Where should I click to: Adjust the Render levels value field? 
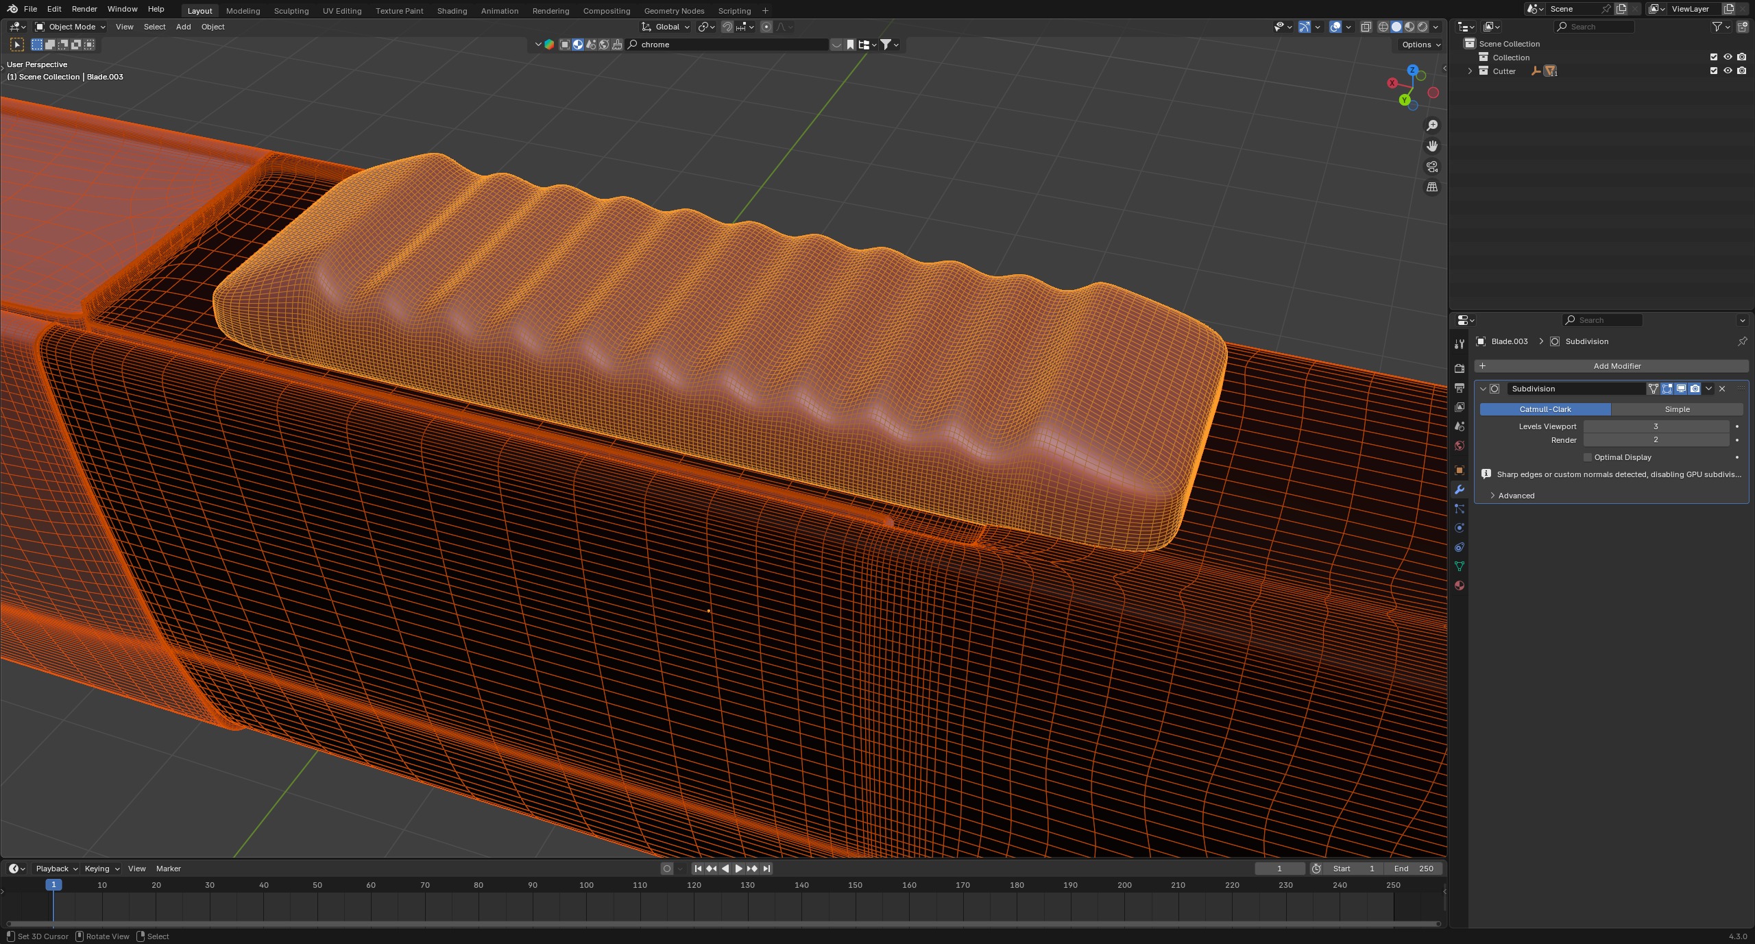[1656, 440]
